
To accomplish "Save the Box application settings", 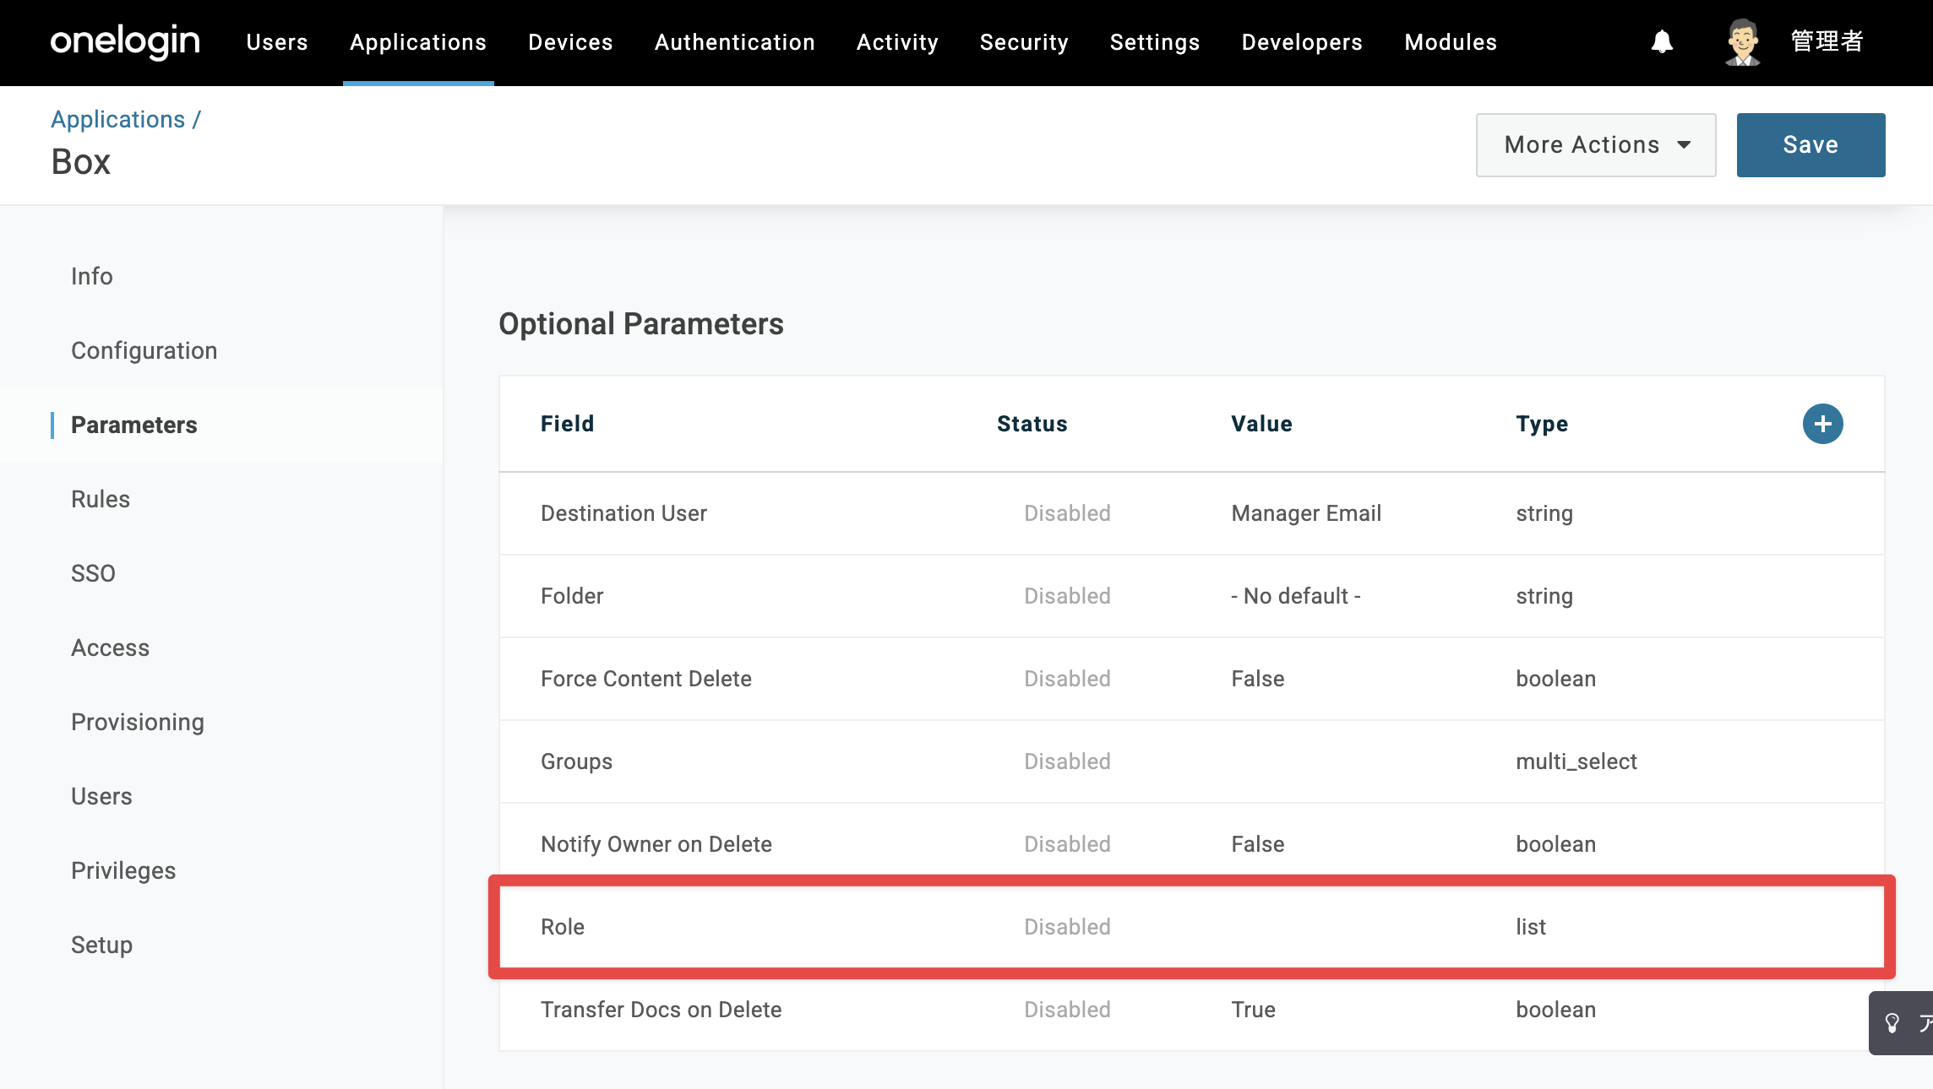I will click(x=1810, y=145).
